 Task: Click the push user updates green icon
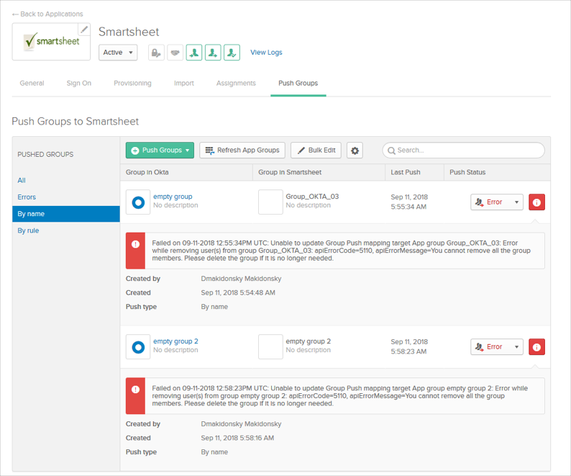pyautogui.click(x=213, y=53)
